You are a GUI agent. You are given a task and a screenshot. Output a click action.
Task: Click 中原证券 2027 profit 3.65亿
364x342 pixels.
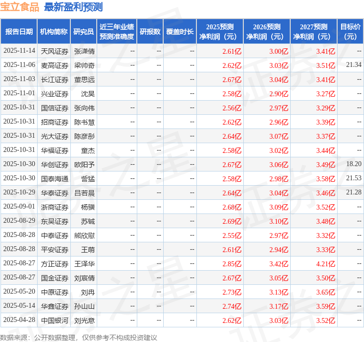pyautogui.click(x=326, y=292)
